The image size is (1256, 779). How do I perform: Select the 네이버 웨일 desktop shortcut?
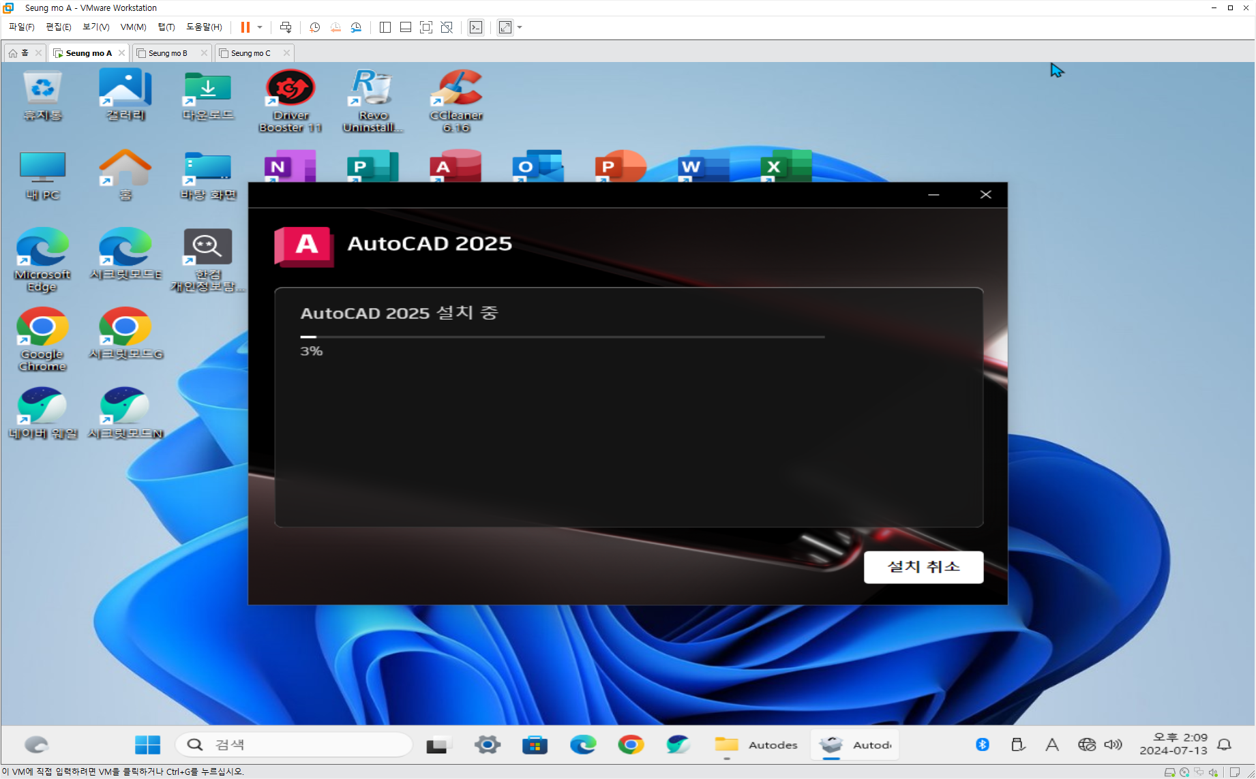pos(42,414)
